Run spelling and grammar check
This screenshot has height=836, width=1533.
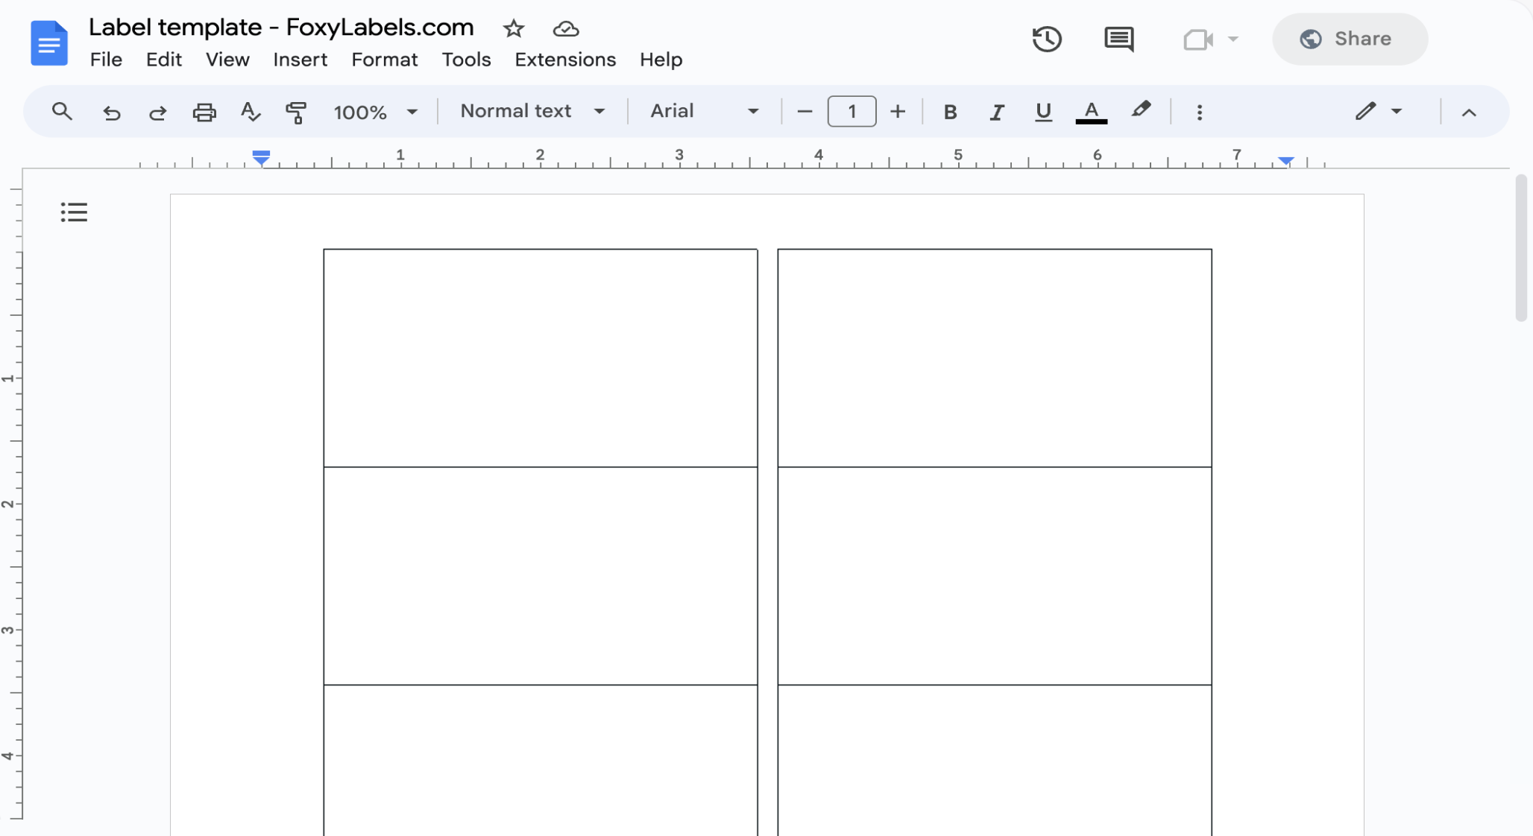point(250,112)
